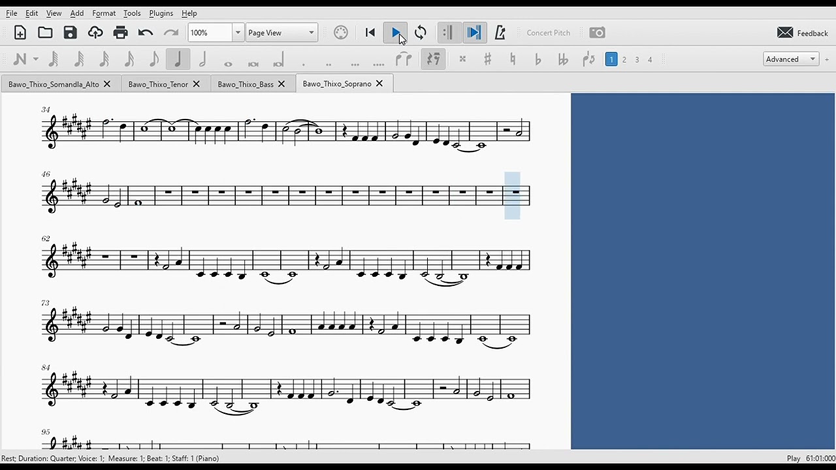Select the quarter note duration
The width and height of the screenshot is (836, 470).
pos(178,59)
